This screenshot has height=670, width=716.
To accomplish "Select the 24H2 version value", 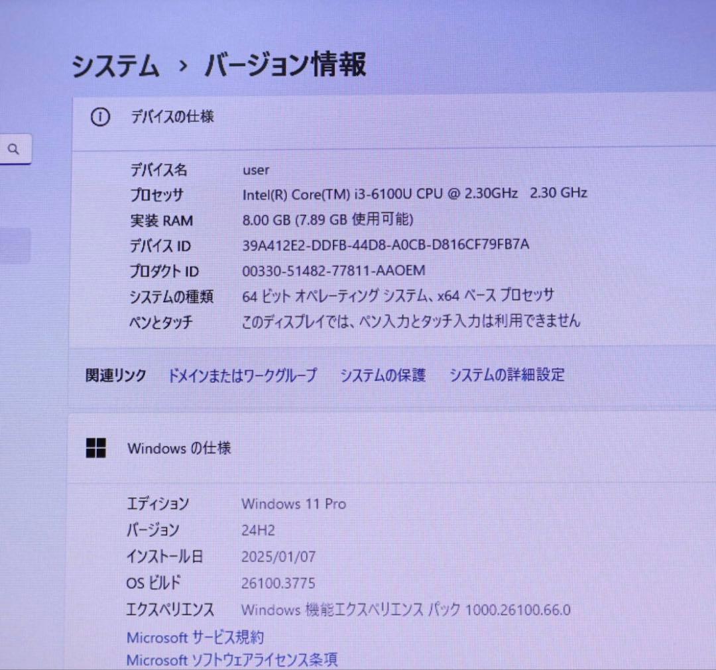I will click(258, 530).
